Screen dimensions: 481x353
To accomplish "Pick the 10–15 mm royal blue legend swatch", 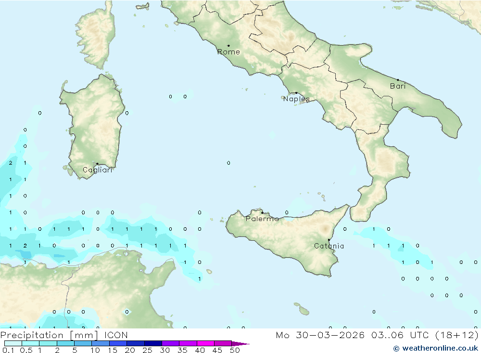I will pyautogui.click(x=101, y=343).
